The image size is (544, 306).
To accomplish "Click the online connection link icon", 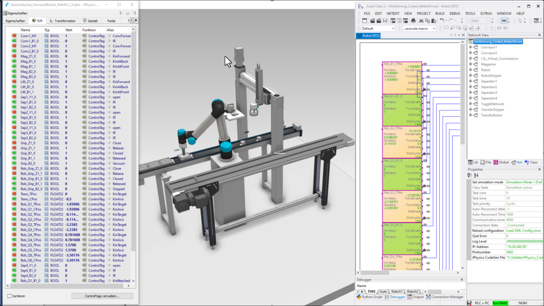I will click(504, 21).
